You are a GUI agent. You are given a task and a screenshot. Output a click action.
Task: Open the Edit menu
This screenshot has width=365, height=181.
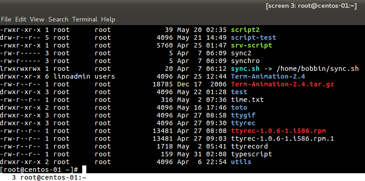tap(21, 19)
